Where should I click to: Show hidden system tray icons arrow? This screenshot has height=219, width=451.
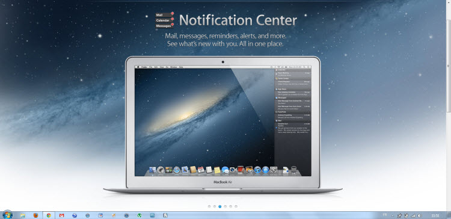pos(393,215)
